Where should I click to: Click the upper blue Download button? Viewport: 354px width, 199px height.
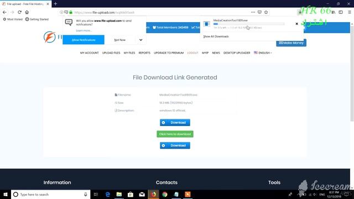pos(175,123)
